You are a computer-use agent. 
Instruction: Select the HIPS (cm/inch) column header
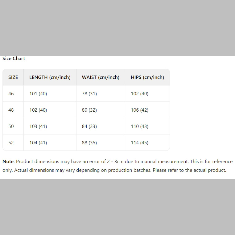[147, 77]
